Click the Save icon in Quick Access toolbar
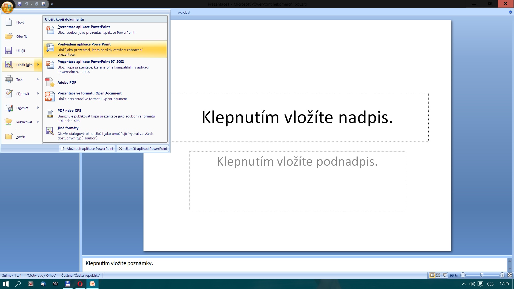514x289 pixels. 19,4
